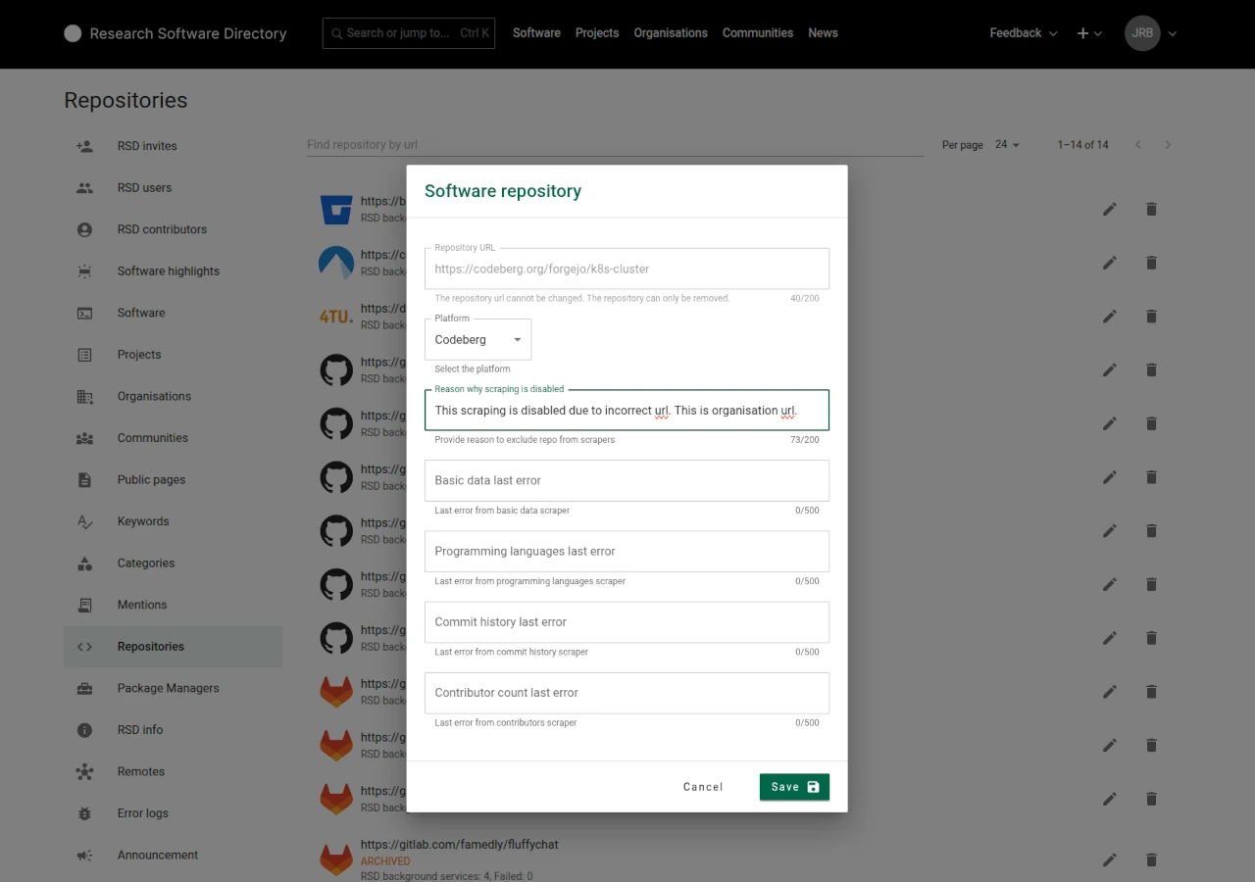Expand the Feedback menu
The height and width of the screenshot is (882, 1255).
pos(1023,33)
